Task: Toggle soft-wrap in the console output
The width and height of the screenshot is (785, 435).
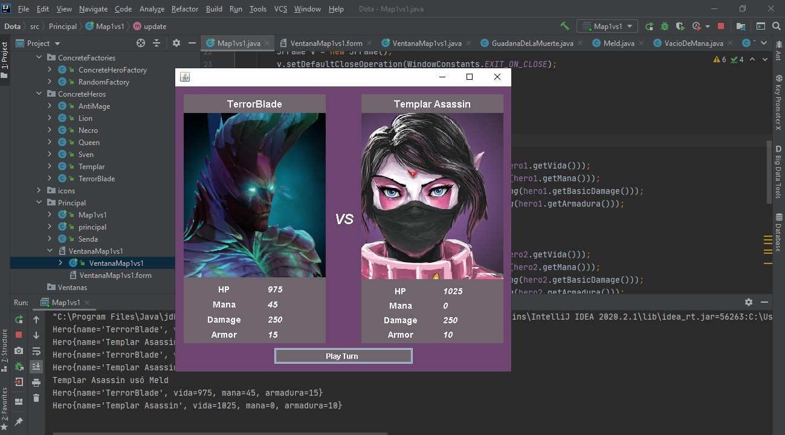Action: pyautogui.click(x=37, y=352)
